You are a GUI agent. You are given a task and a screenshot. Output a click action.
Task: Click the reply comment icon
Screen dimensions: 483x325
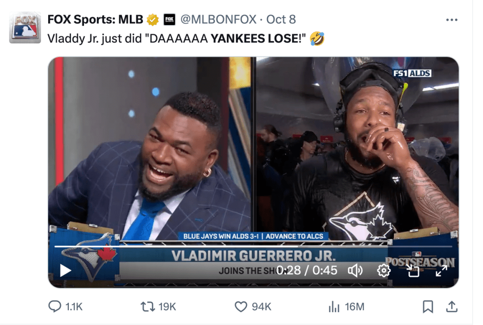pos(55,307)
